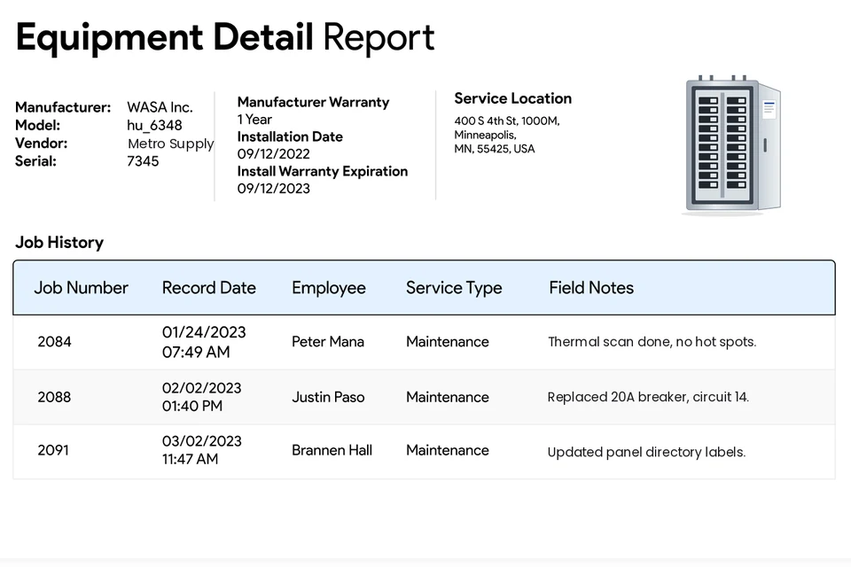The height and width of the screenshot is (567, 851).
Task: Click the Install Warranty Expiration label
Action: 323,172
